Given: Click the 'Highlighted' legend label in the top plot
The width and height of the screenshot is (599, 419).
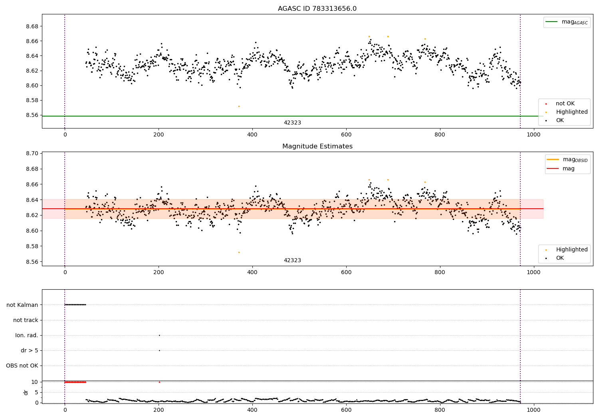Looking at the screenshot, I should [572, 112].
